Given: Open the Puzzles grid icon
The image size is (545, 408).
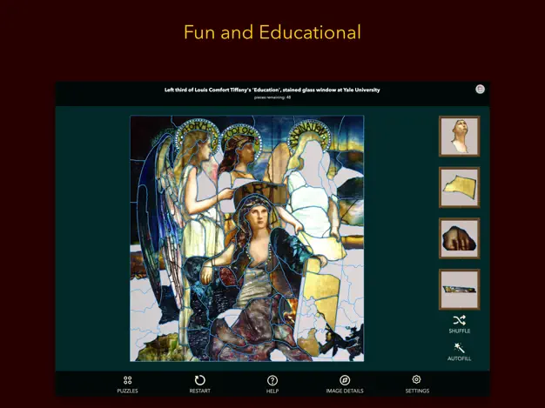Looking at the screenshot, I should 127,380.
